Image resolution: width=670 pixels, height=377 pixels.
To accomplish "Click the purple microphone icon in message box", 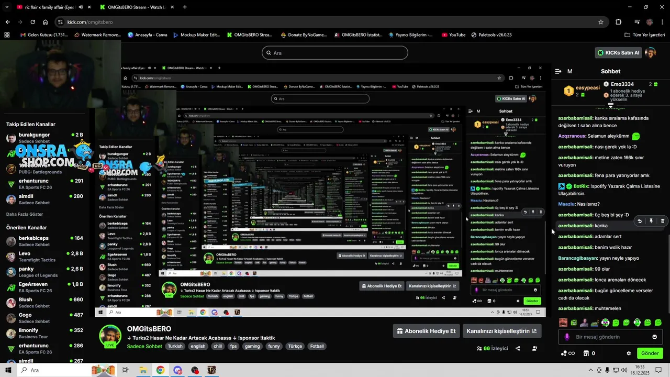I will point(566,337).
